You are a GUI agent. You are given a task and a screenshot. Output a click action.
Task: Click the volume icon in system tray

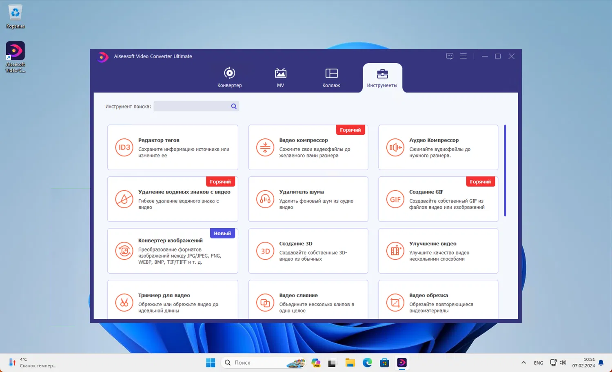coord(563,363)
